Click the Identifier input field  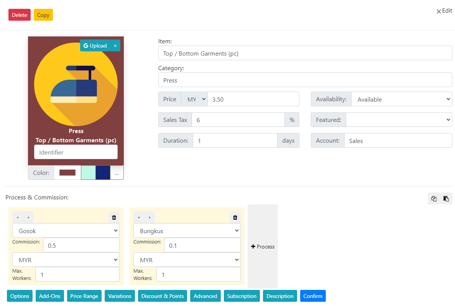click(x=76, y=152)
